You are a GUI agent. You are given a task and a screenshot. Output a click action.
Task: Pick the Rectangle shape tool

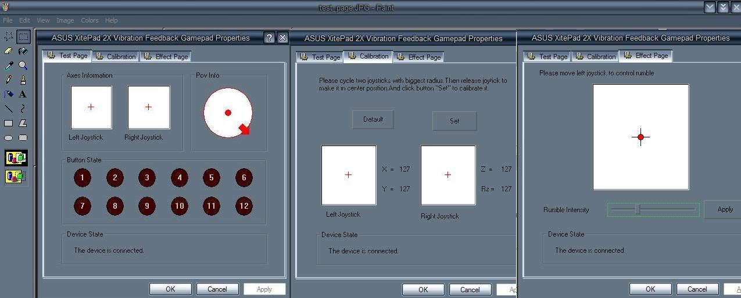pos(9,123)
